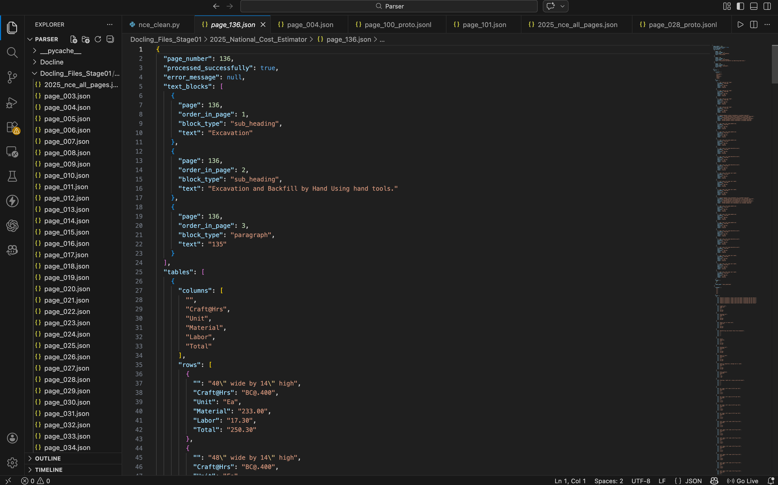The height and width of the screenshot is (485, 778).
Task: Close the page_136.json tab
Action: (x=263, y=25)
